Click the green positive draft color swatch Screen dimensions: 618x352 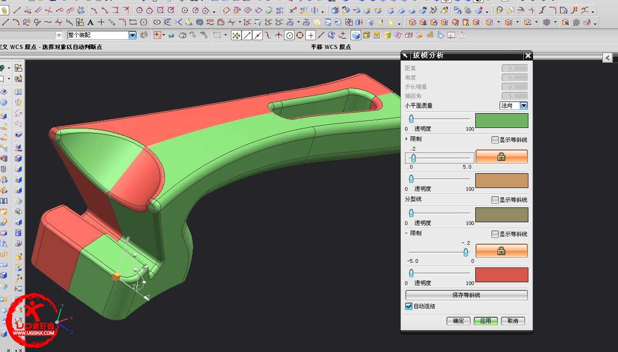point(502,121)
